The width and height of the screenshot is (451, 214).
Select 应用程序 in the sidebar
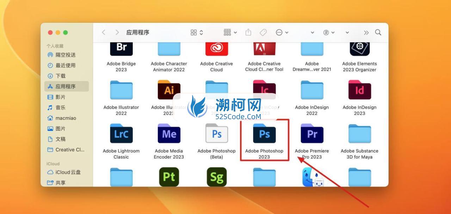click(x=67, y=86)
